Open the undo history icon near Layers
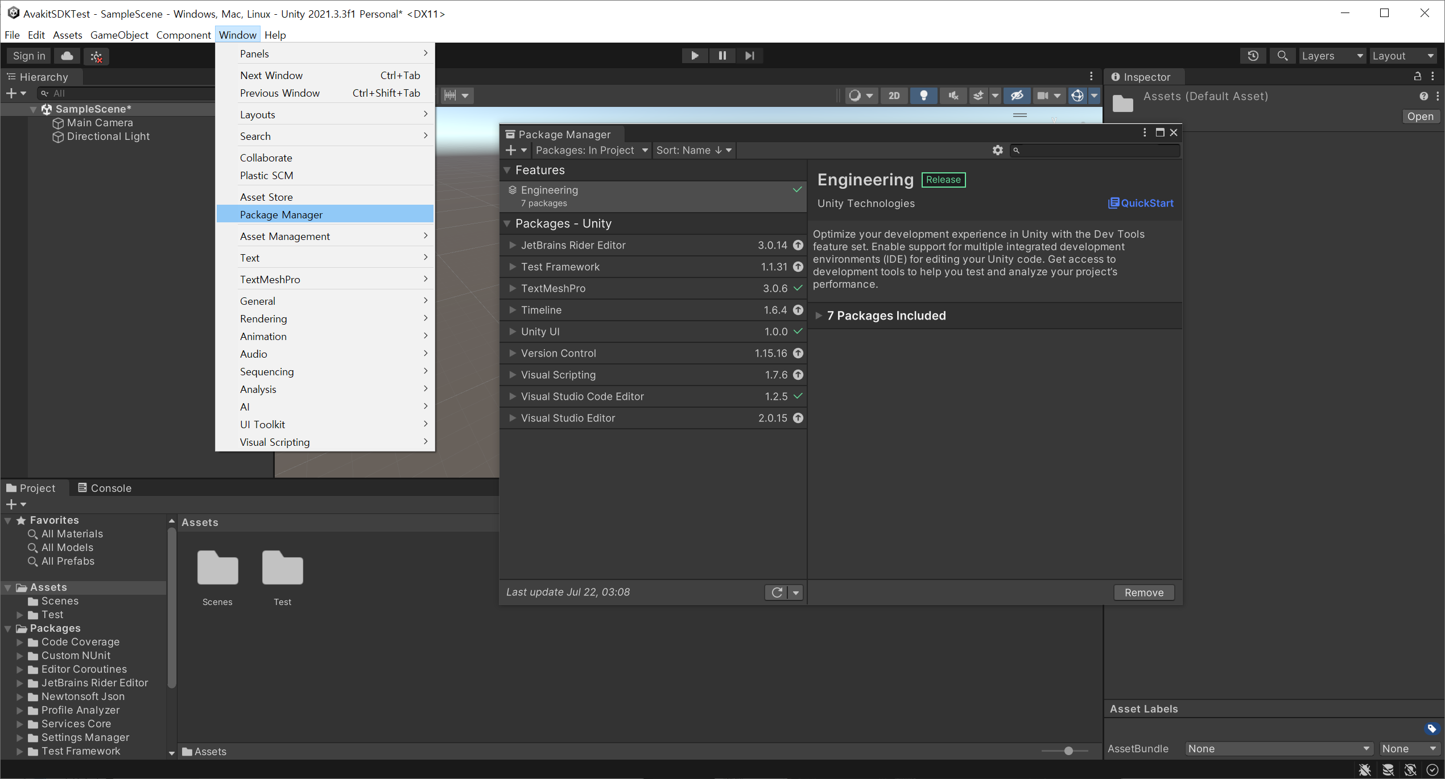 (x=1253, y=55)
